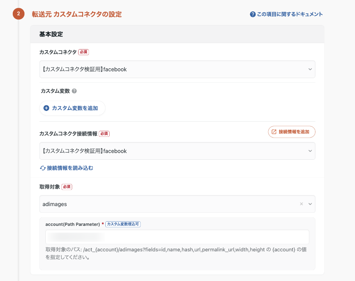Click the reload icon beside 接続情報を読み込む
355x281 pixels.
click(43, 168)
